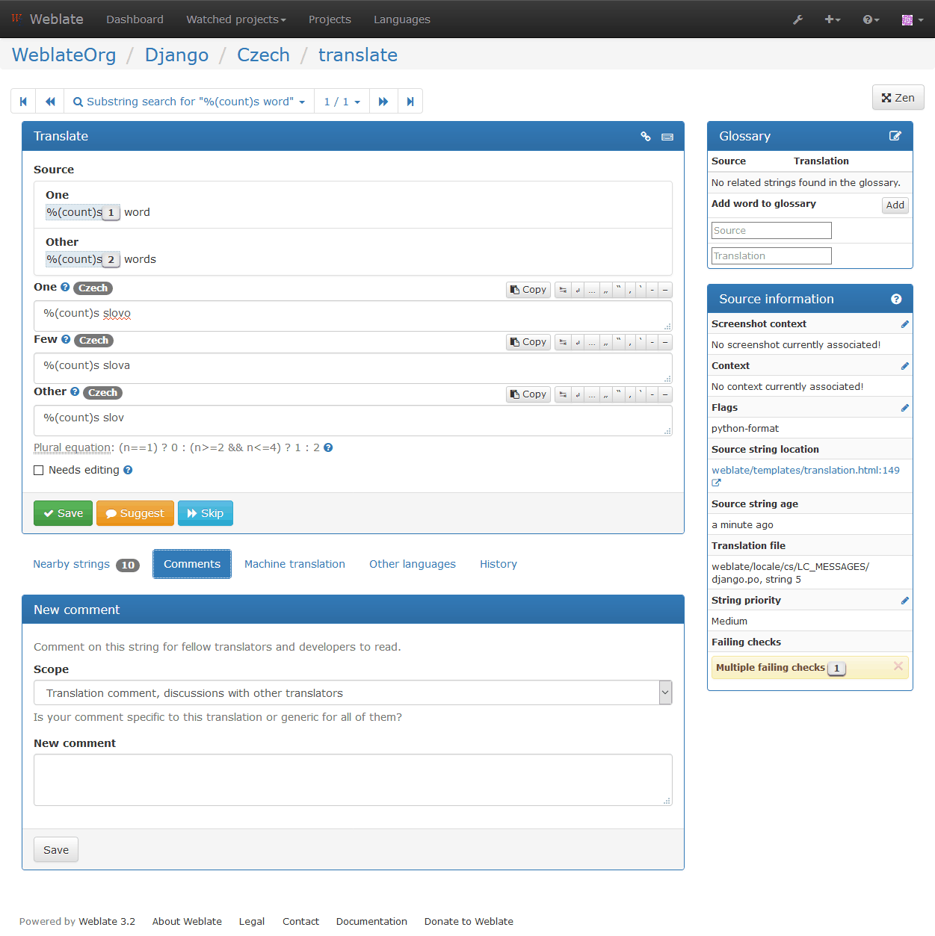The height and width of the screenshot is (936, 935).
Task: Save the new comment
Action: tap(56, 850)
